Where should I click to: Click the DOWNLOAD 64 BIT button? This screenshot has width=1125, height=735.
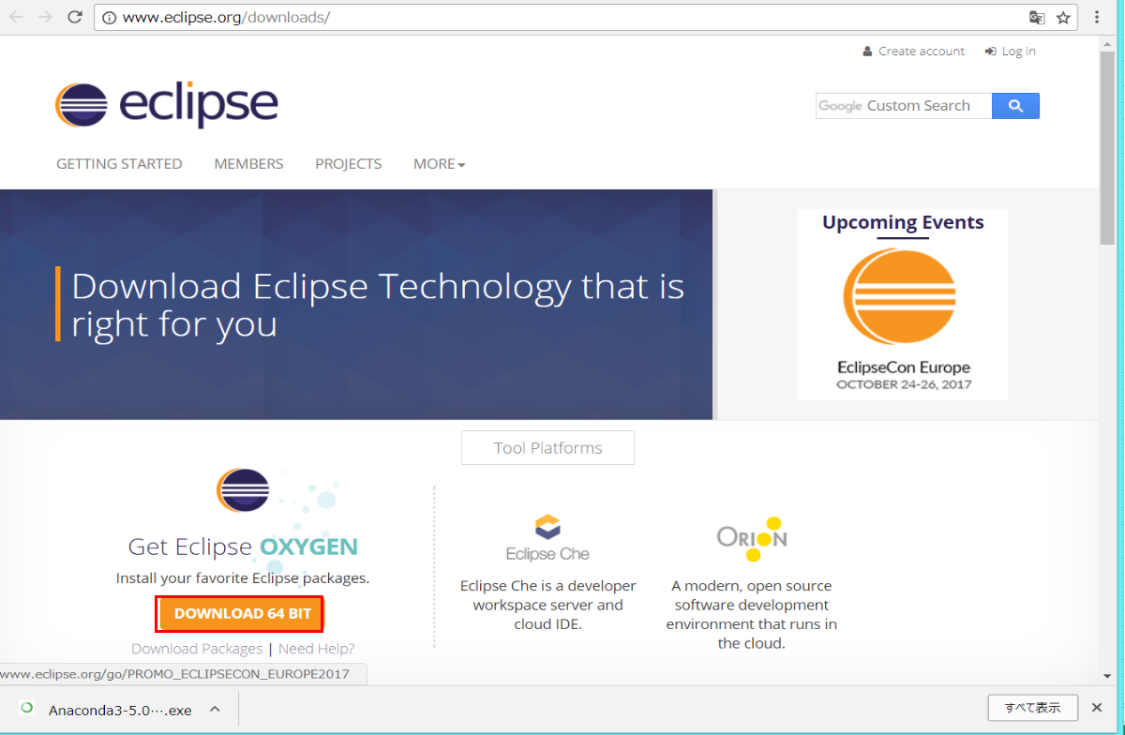tap(239, 613)
